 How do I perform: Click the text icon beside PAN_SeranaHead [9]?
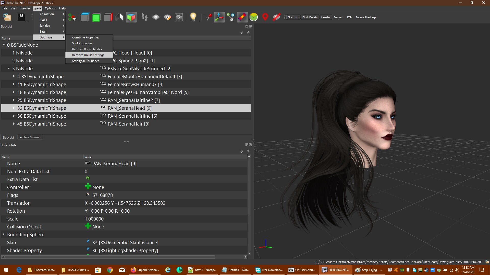pos(103,107)
